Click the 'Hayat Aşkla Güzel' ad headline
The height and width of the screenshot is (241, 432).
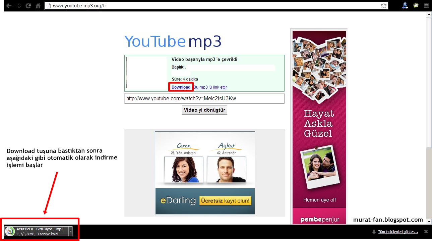(x=319, y=123)
